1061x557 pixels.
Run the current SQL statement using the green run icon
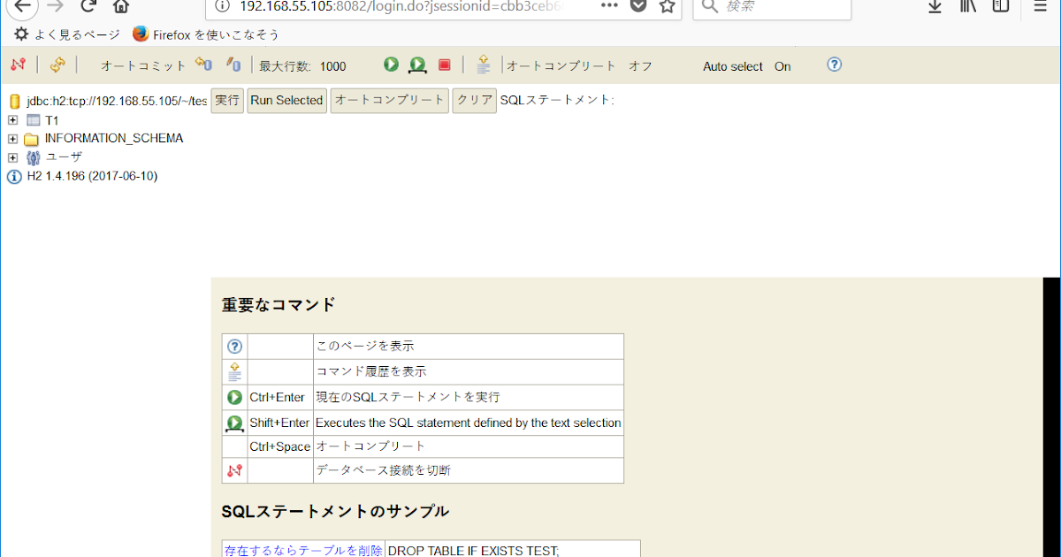tap(391, 65)
